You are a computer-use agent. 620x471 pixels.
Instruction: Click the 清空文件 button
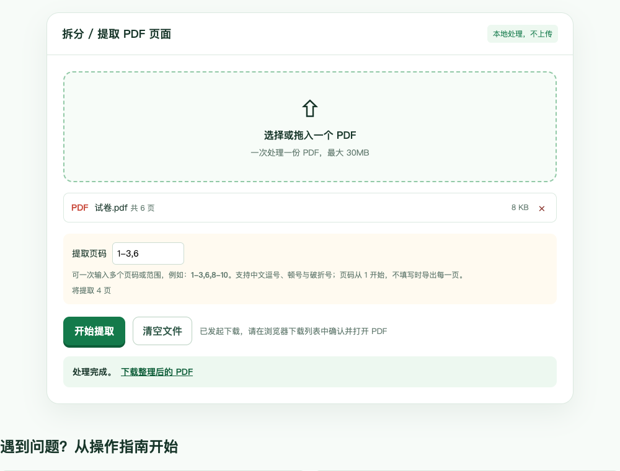[x=162, y=331]
